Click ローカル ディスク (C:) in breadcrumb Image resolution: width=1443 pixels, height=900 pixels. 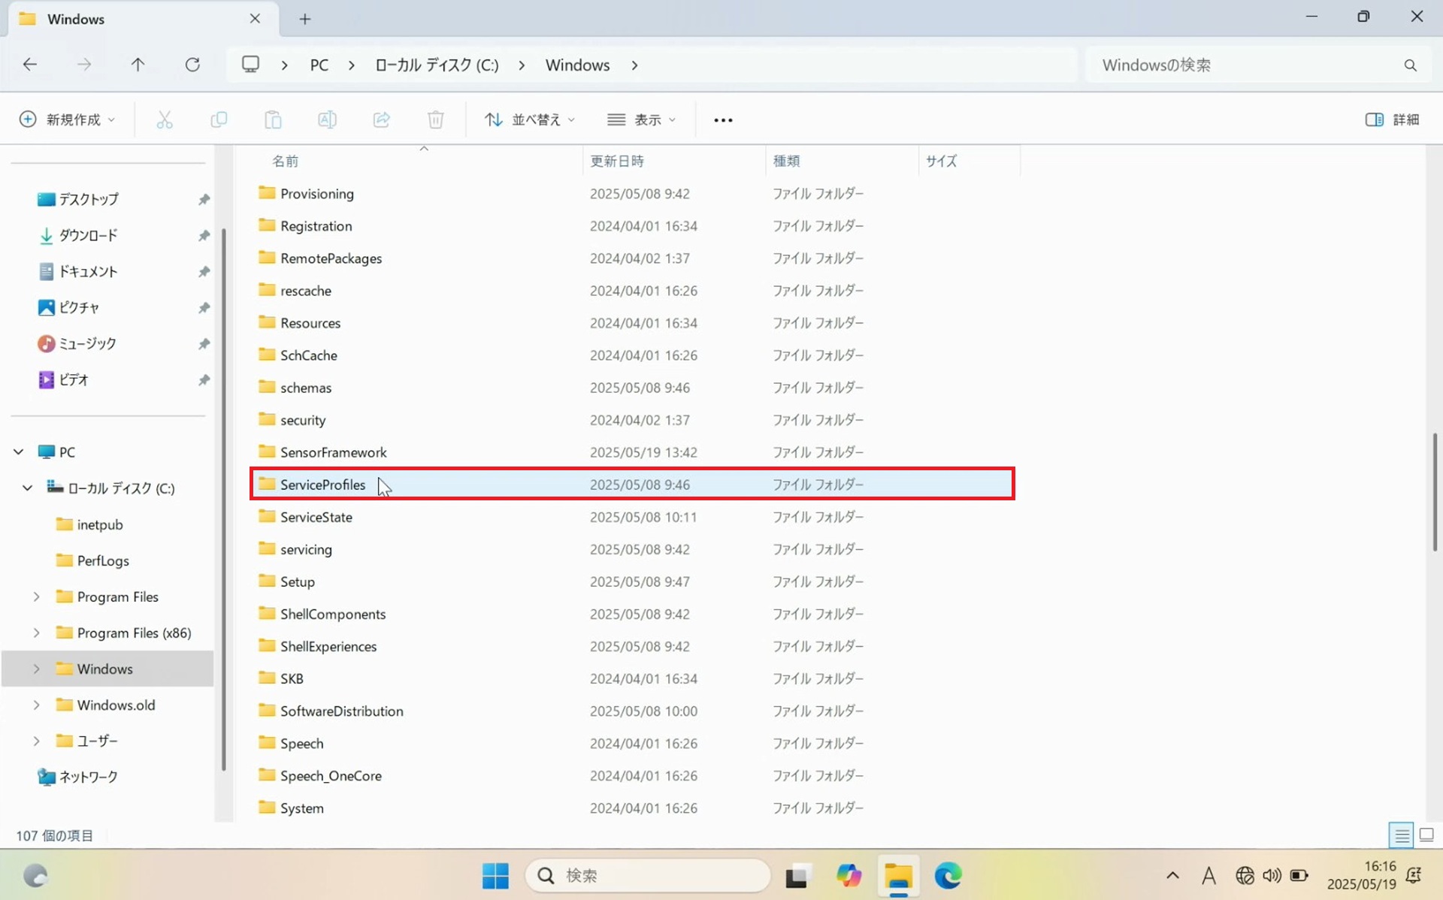[x=437, y=65]
